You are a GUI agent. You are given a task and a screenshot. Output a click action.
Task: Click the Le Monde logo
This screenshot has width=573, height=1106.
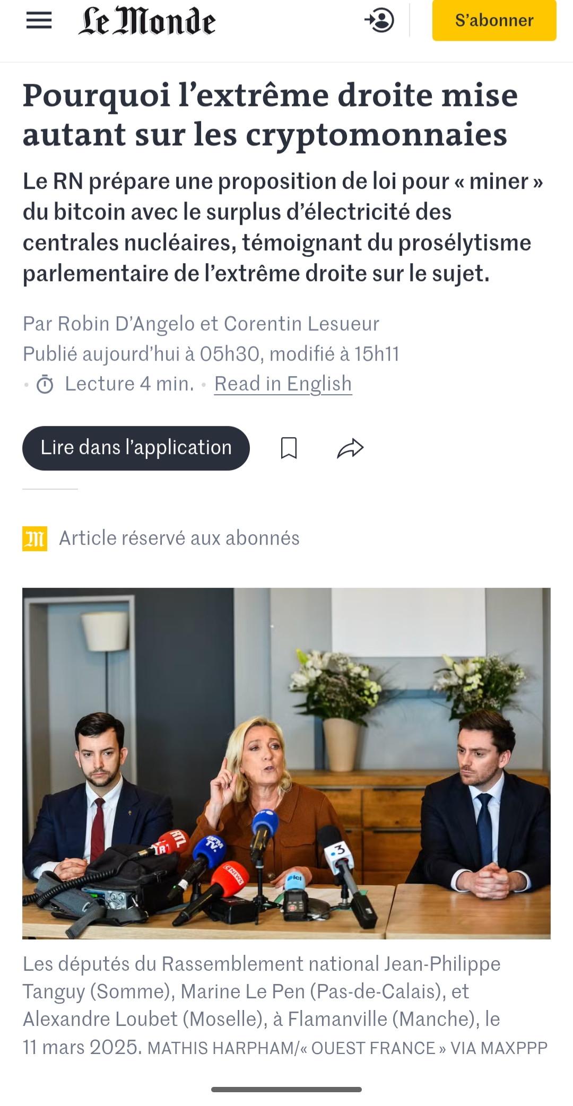point(147,21)
